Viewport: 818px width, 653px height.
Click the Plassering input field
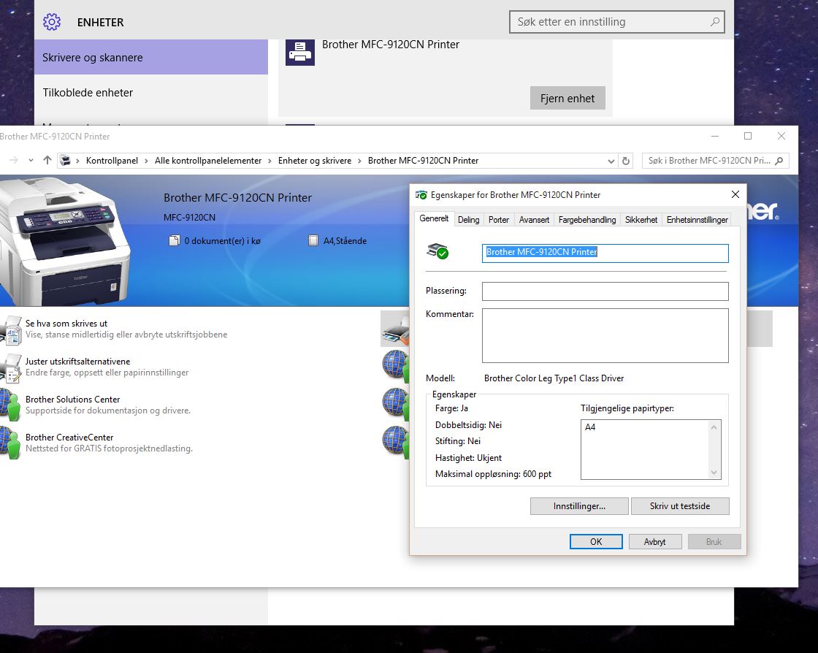click(x=605, y=291)
